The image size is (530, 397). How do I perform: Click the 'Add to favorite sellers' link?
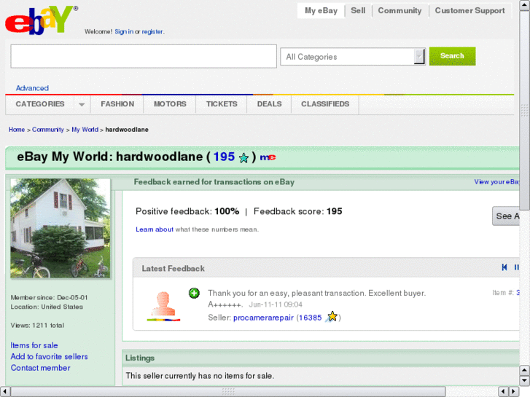click(x=49, y=357)
